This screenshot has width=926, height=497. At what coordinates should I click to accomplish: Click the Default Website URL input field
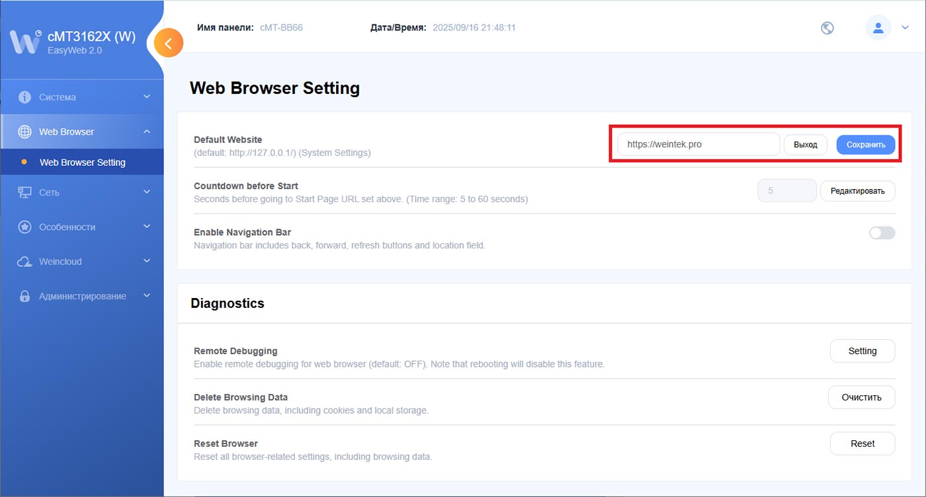point(698,144)
